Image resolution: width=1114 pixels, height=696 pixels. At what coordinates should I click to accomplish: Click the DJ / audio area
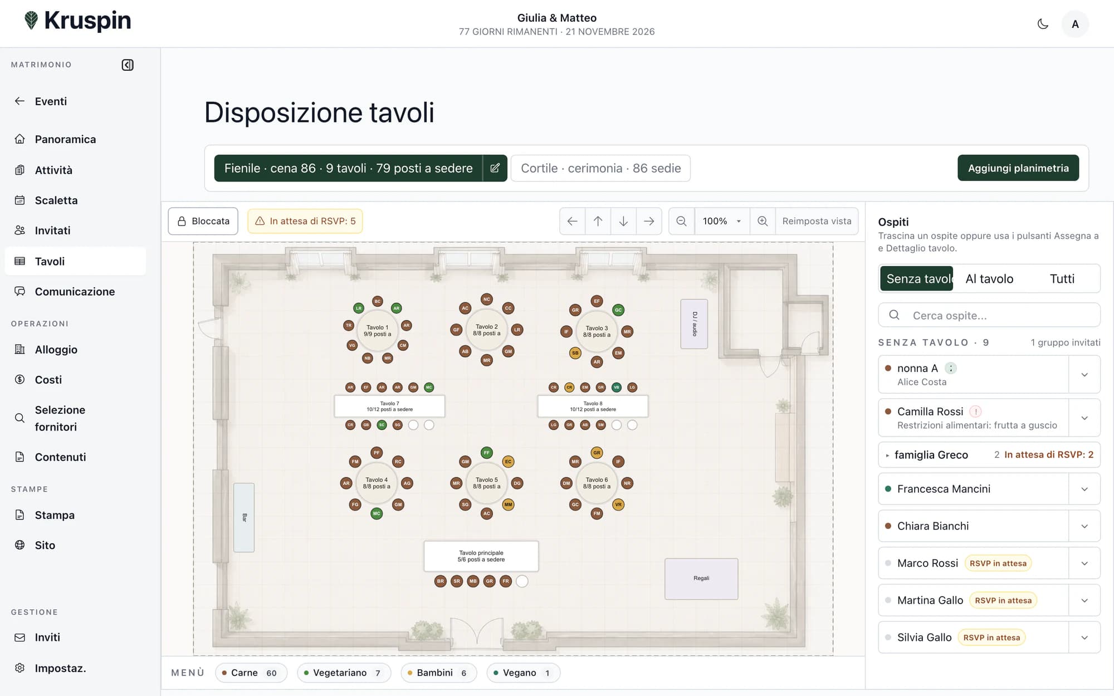(x=694, y=324)
